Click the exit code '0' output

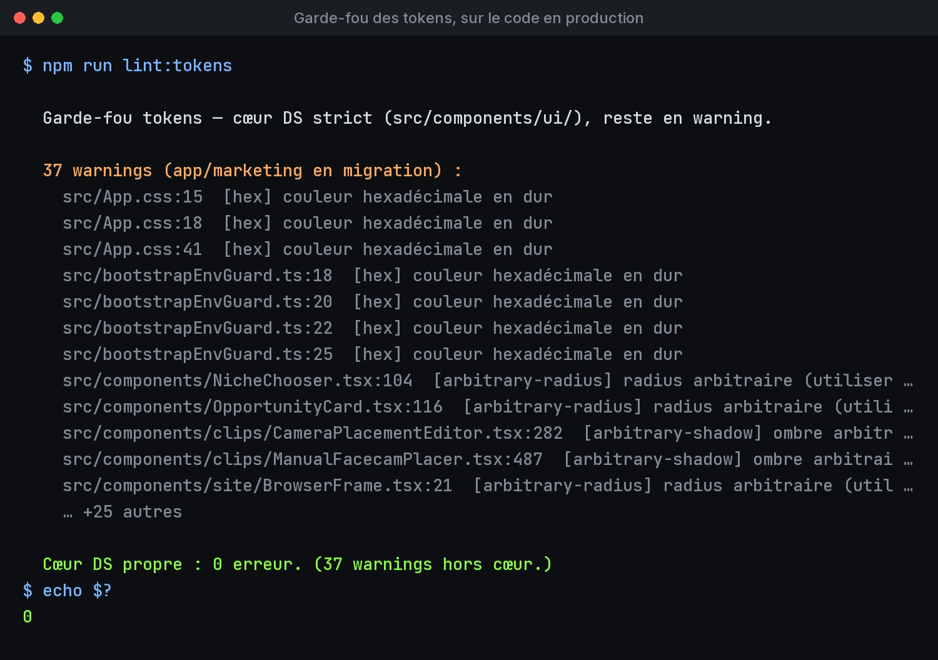point(28,617)
